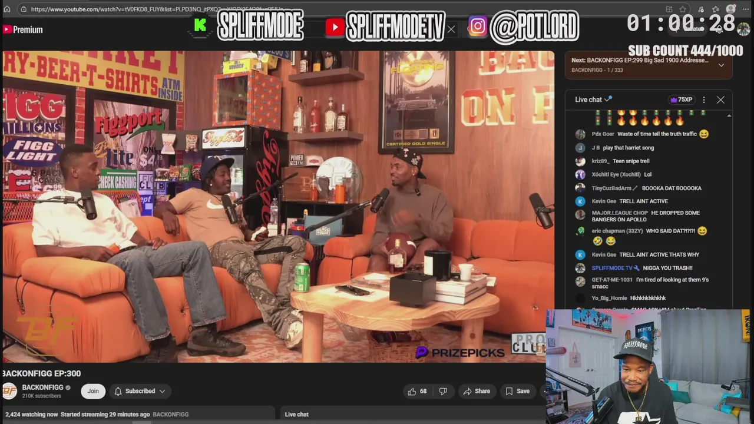The image size is (754, 424).
Task: Click '2,424 watching now' text
Action: click(32, 415)
